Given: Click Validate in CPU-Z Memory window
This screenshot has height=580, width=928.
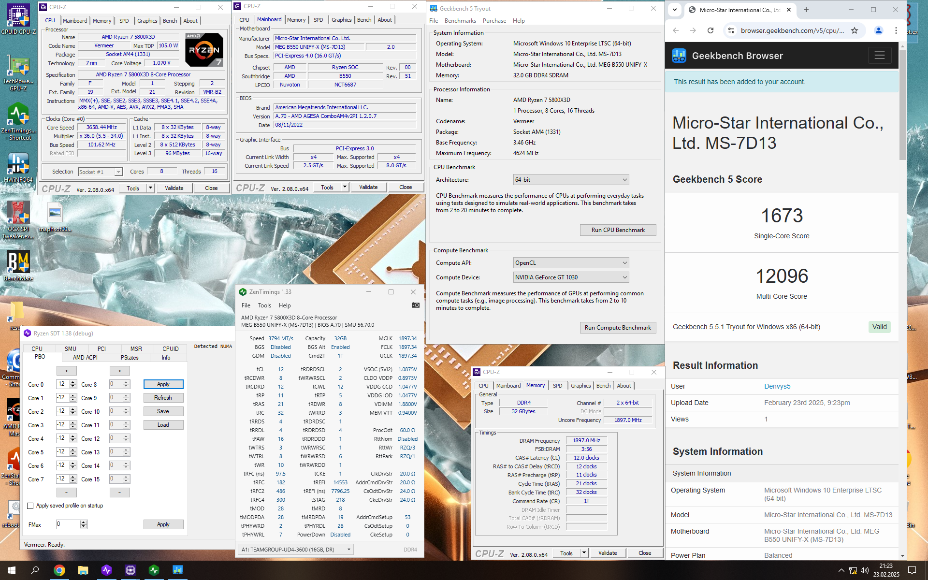Looking at the screenshot, I should [608, 553].
